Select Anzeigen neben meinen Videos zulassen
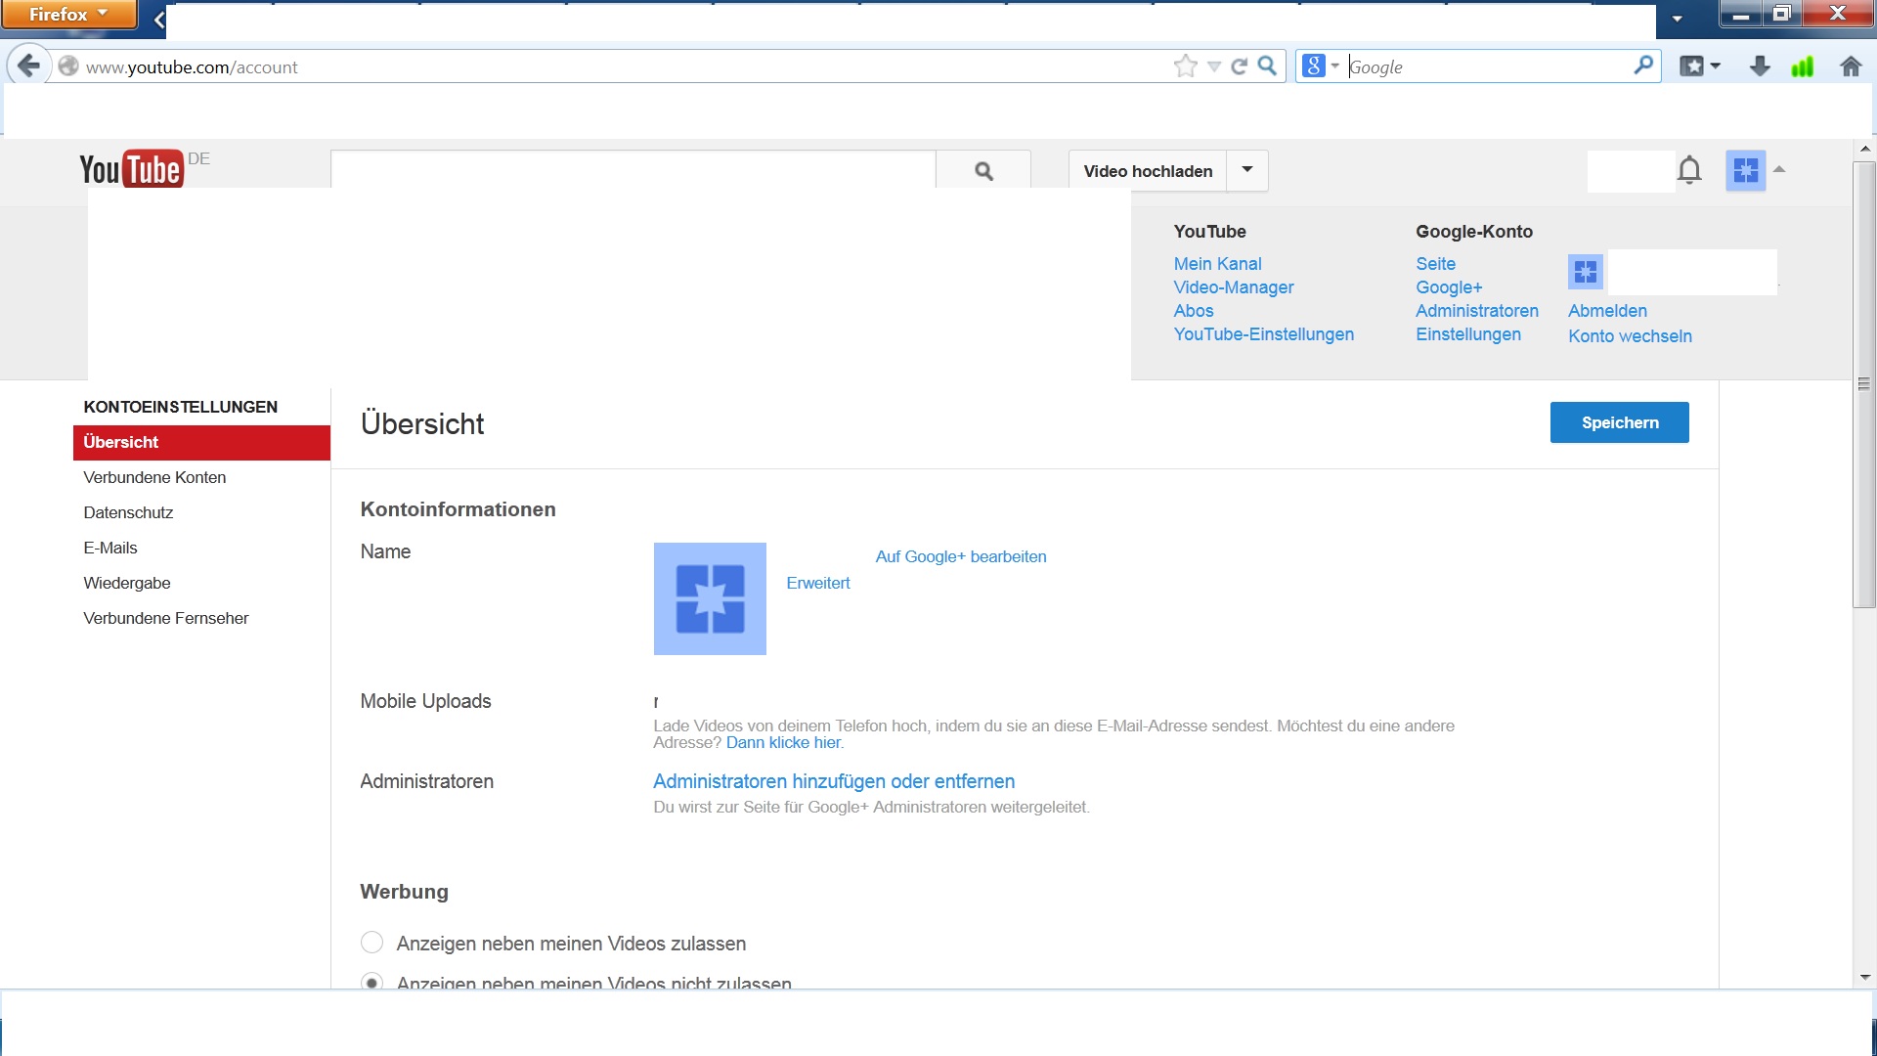This screenshot has height=1056, width=1877. tap(371, 943)
